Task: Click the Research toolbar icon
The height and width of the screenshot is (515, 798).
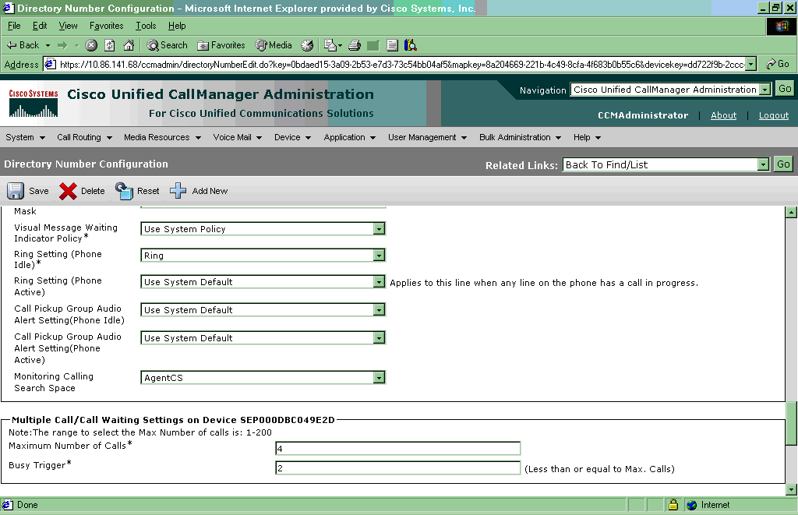Action: click(x=410, y=45)
